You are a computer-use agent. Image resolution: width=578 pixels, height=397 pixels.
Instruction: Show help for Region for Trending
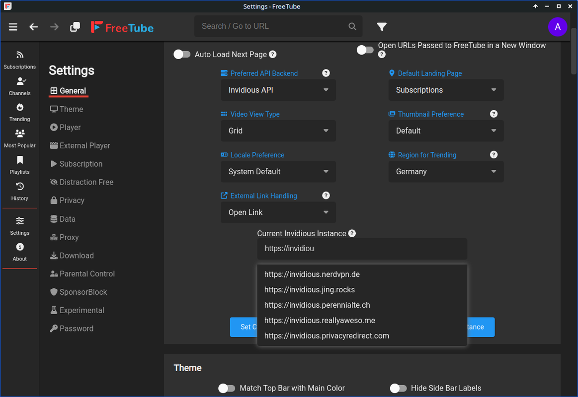(494, 154)
